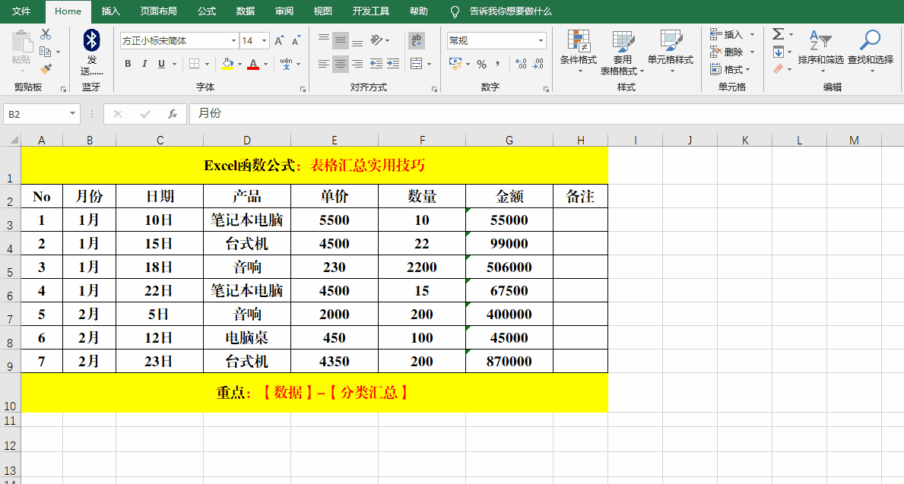Click 插入 cells button
The height and width of the screenshot is (484, 904).
pos(726,35)
